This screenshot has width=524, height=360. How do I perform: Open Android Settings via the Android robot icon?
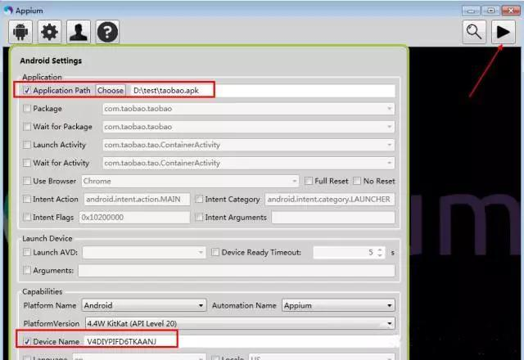(x=20, y=32)
